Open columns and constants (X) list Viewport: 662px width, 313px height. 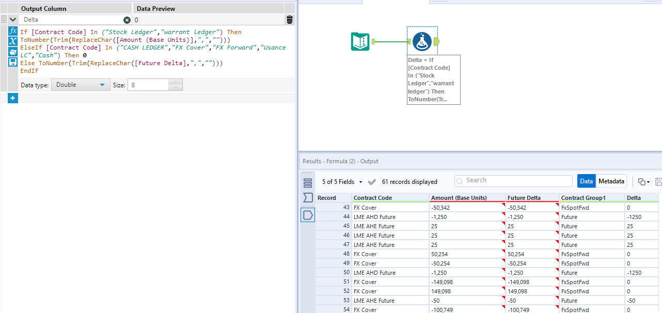[x=13, y=41]
